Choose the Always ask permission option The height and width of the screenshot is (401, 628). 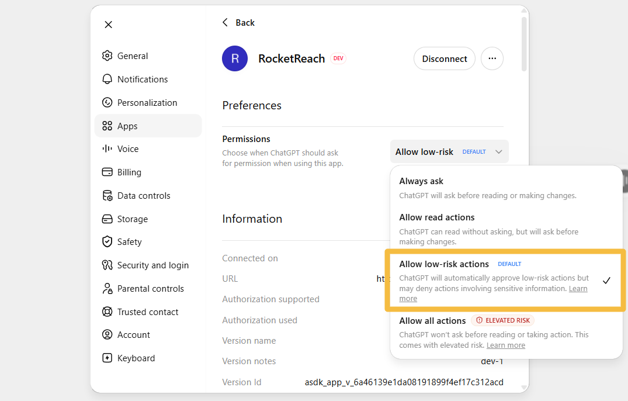coord(506,188)
